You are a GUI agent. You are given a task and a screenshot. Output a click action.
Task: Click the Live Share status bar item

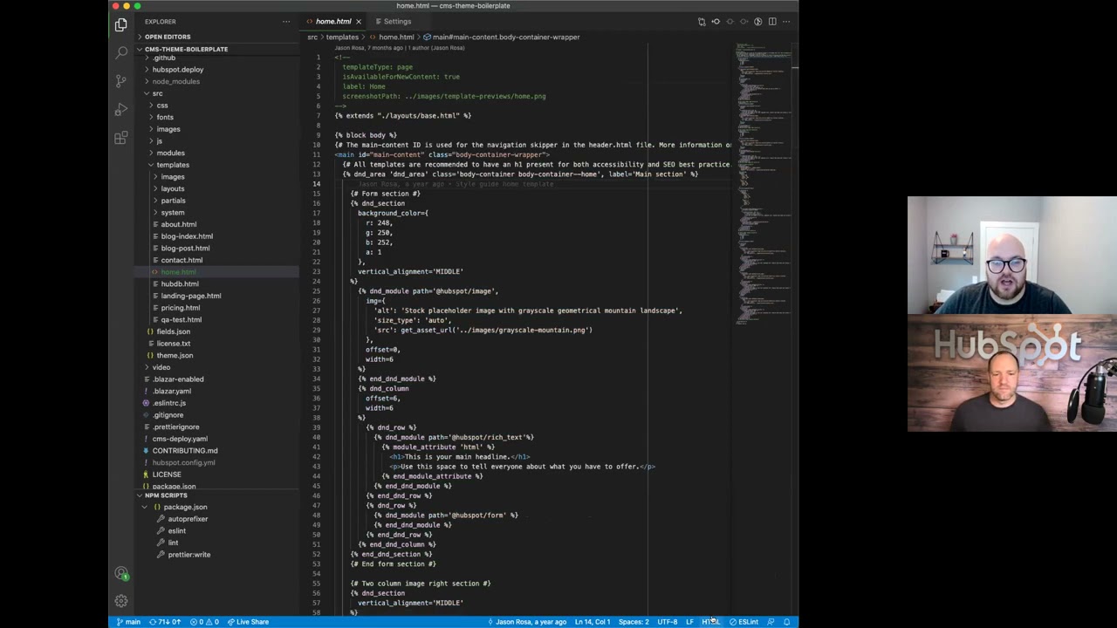pyautogui.click(x=248, y=622)
